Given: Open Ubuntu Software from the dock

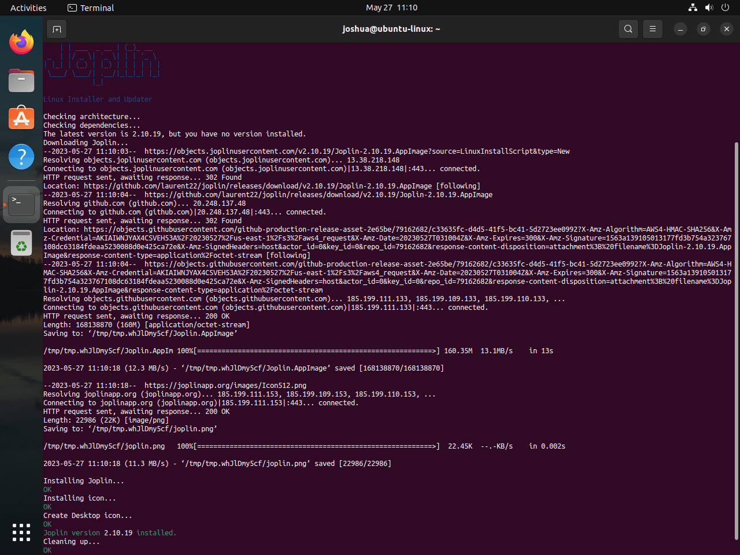Looking at the screenshot, I should 21,118.
